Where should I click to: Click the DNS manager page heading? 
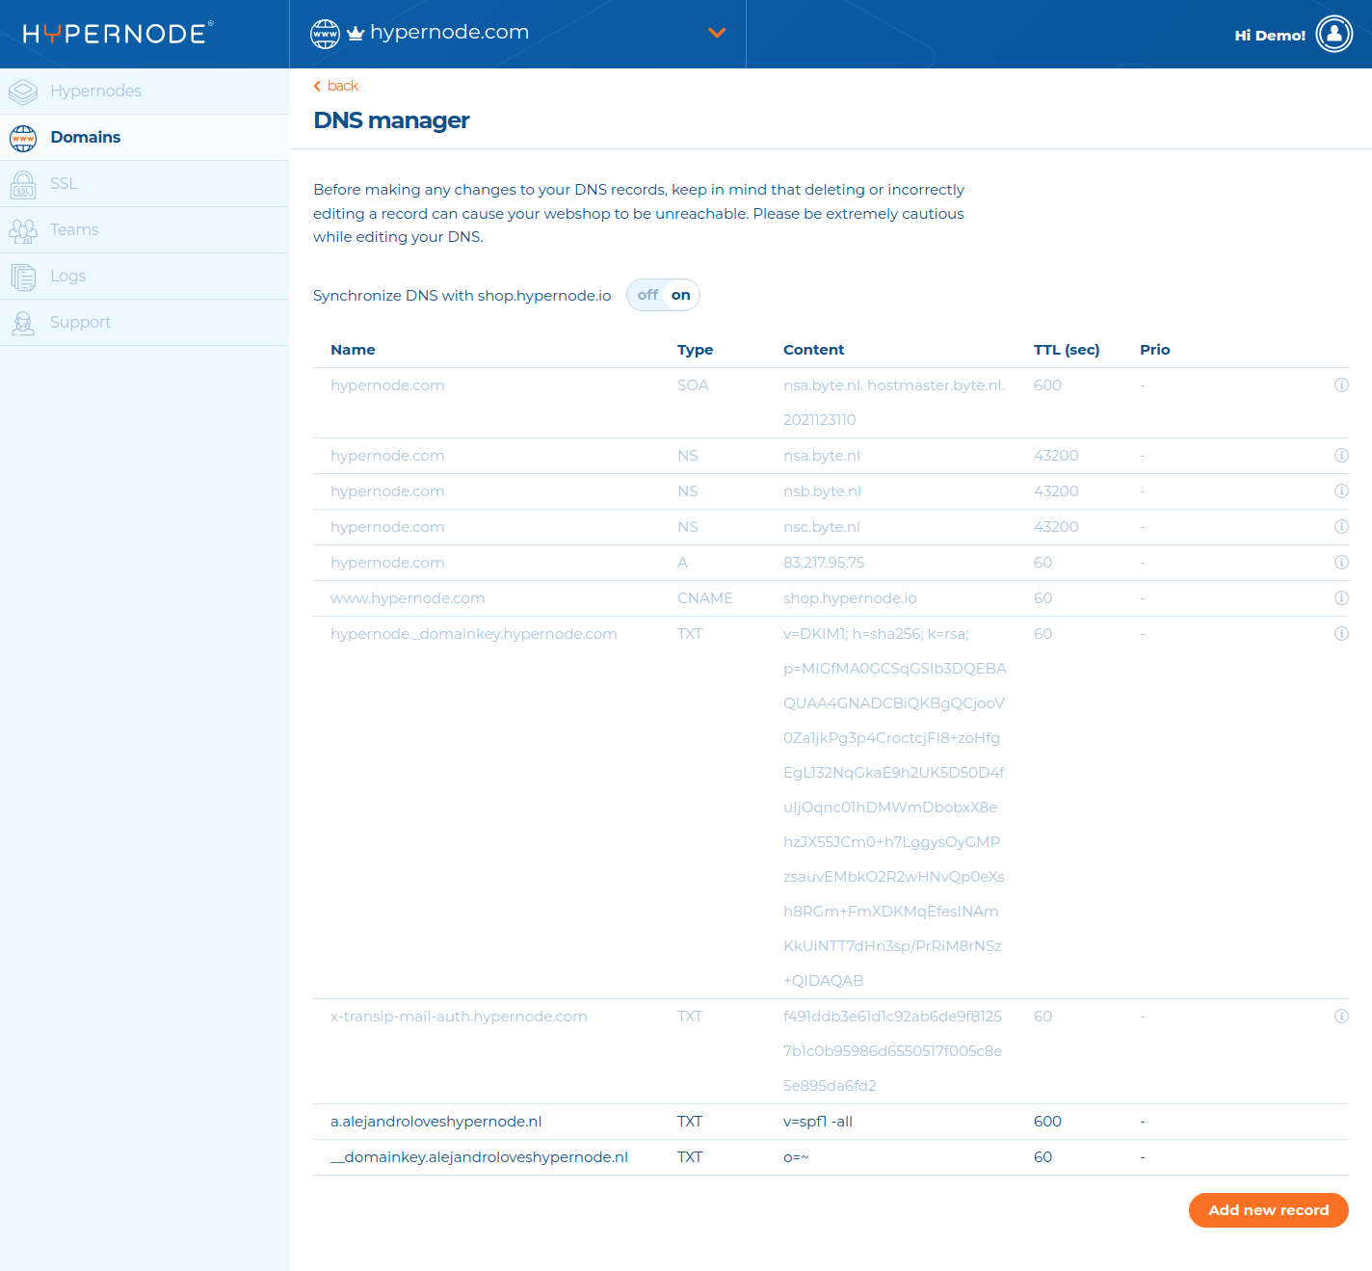pos(391,120)
